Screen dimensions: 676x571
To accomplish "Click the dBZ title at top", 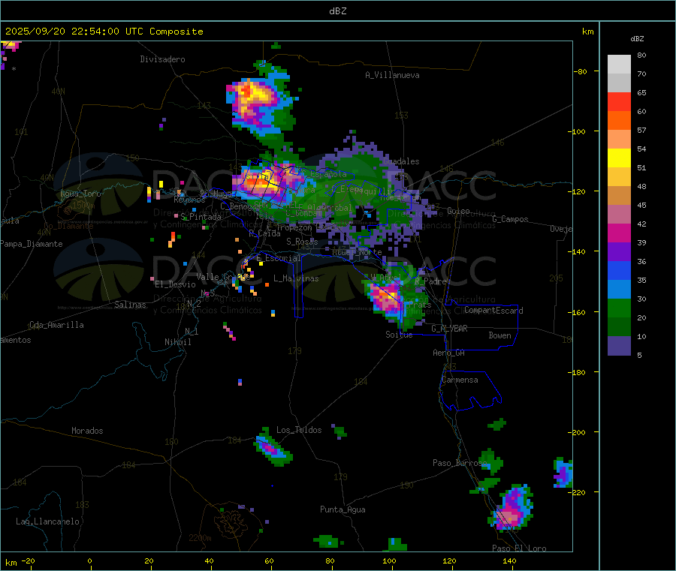I will click(337, 11).
